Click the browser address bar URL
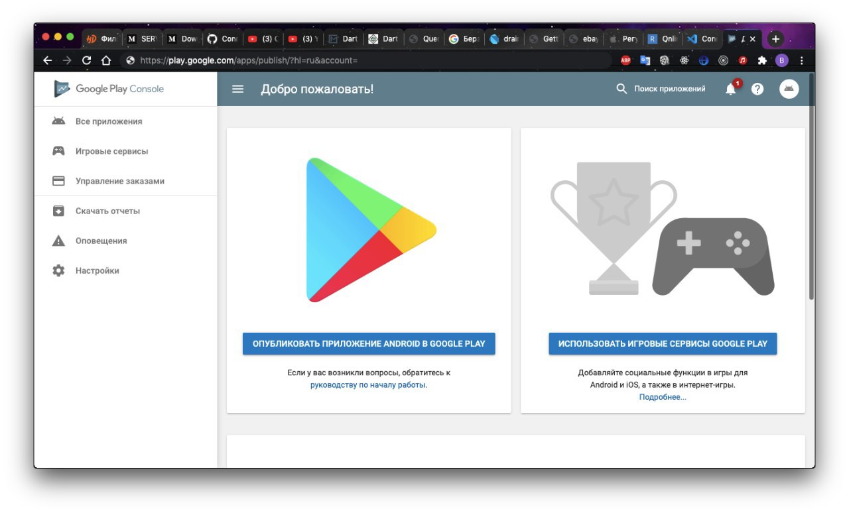This screenshot has height=513, width=849. tap(249, 60)
